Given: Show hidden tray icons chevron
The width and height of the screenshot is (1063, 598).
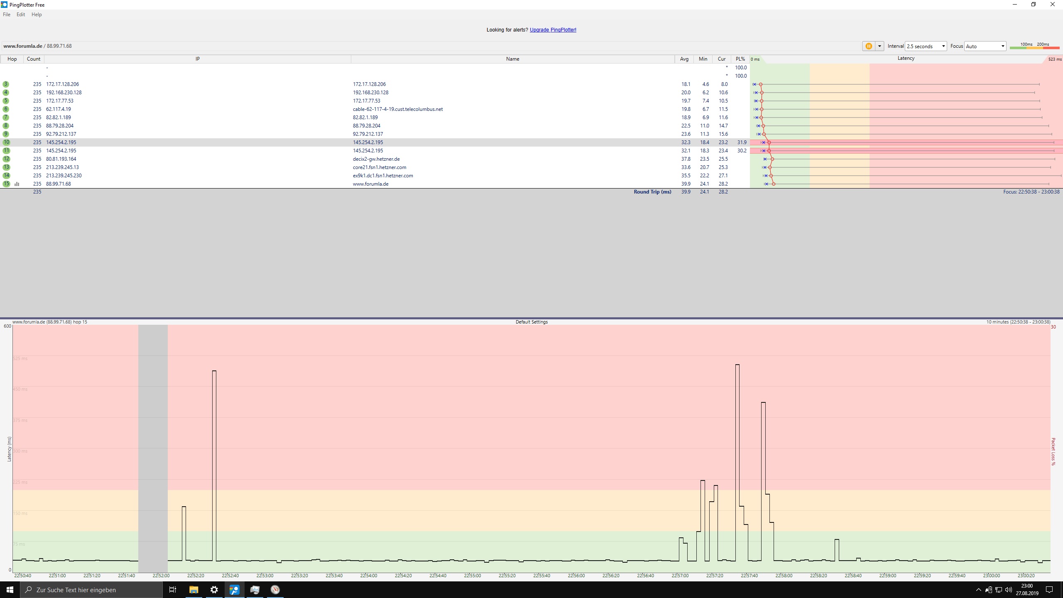Looking at the screenshot, I should pos(979,590).
